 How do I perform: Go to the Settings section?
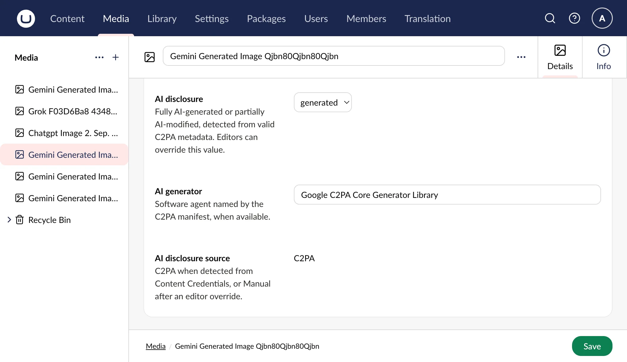(x=211, y=19)
